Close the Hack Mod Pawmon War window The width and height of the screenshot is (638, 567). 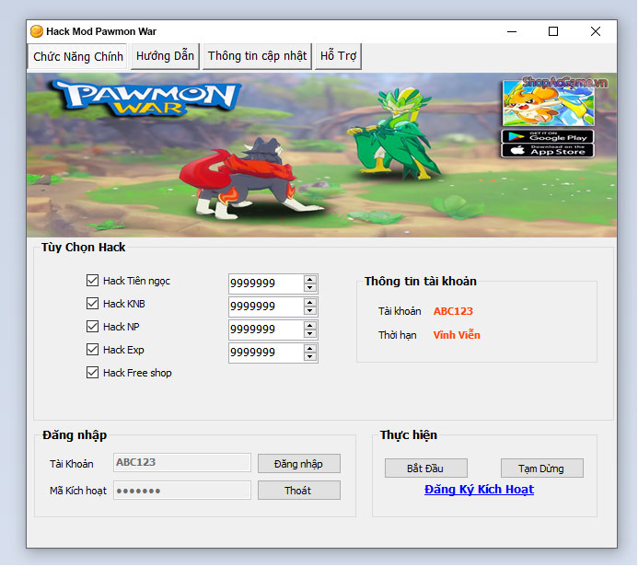point(596,31)
